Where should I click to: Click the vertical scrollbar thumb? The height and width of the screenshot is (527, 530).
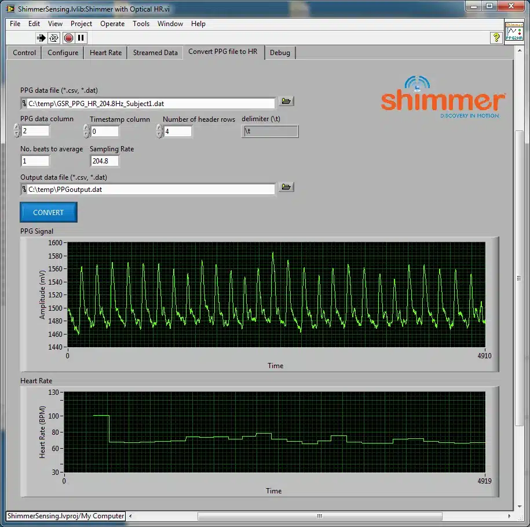coord(519,278)
